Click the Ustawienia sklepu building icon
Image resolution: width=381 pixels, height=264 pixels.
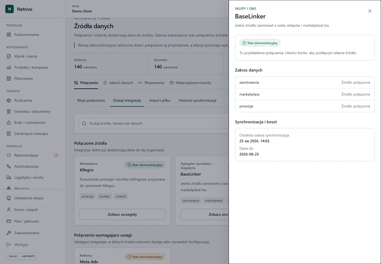coord(9,198)
